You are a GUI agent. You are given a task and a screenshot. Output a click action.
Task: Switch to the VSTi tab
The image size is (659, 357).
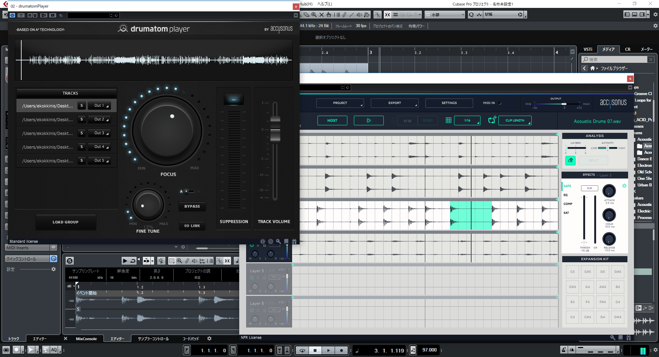[x=588, y=49]
